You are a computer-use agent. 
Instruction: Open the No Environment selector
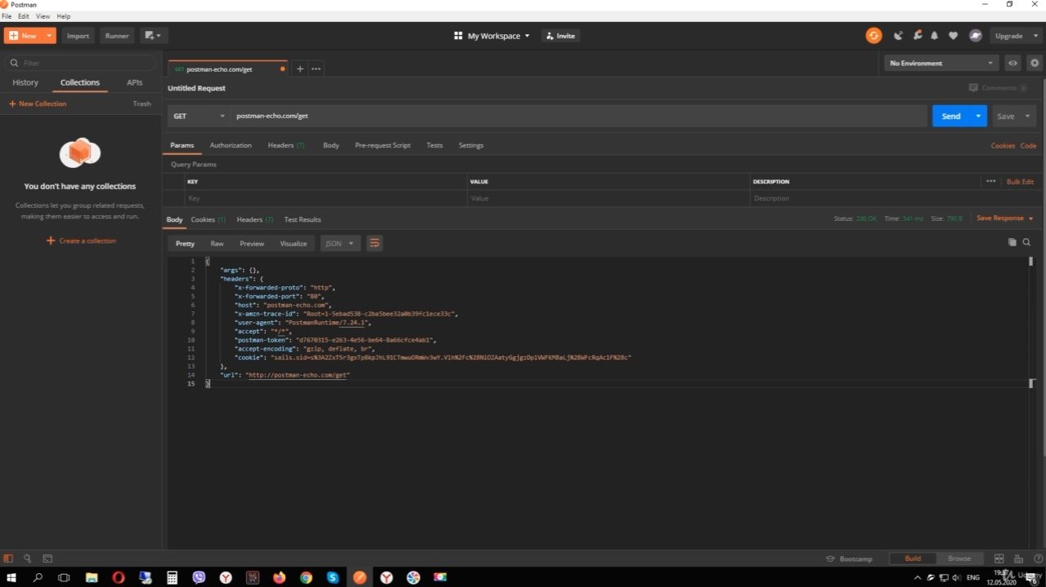pyautogui.click(x=942, y=63)
